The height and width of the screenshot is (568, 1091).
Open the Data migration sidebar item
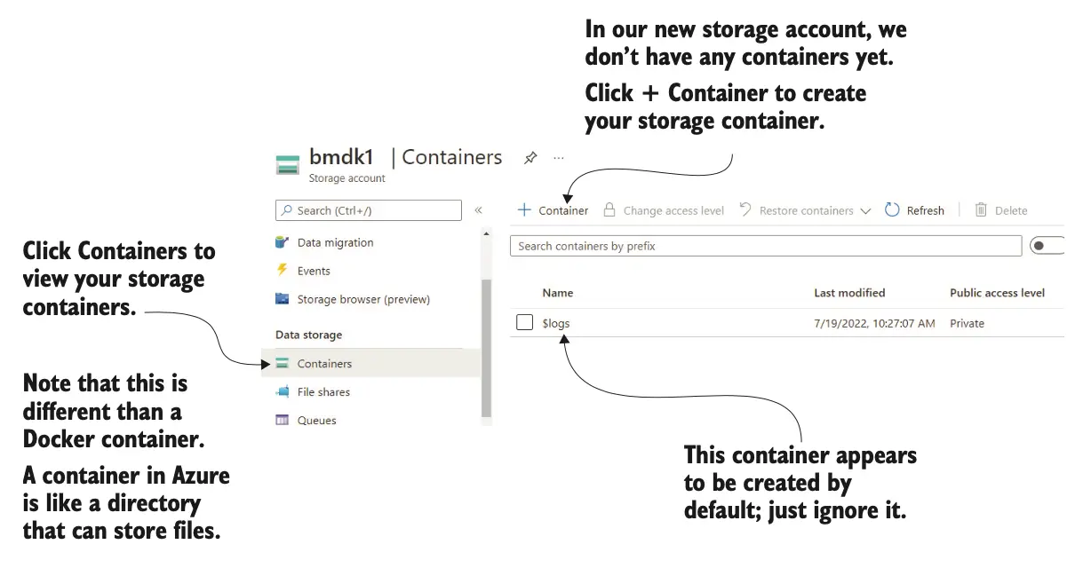coord(334,242)
